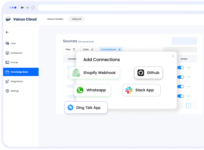Go to next page in pagination
204x150 pixels.
194,106
